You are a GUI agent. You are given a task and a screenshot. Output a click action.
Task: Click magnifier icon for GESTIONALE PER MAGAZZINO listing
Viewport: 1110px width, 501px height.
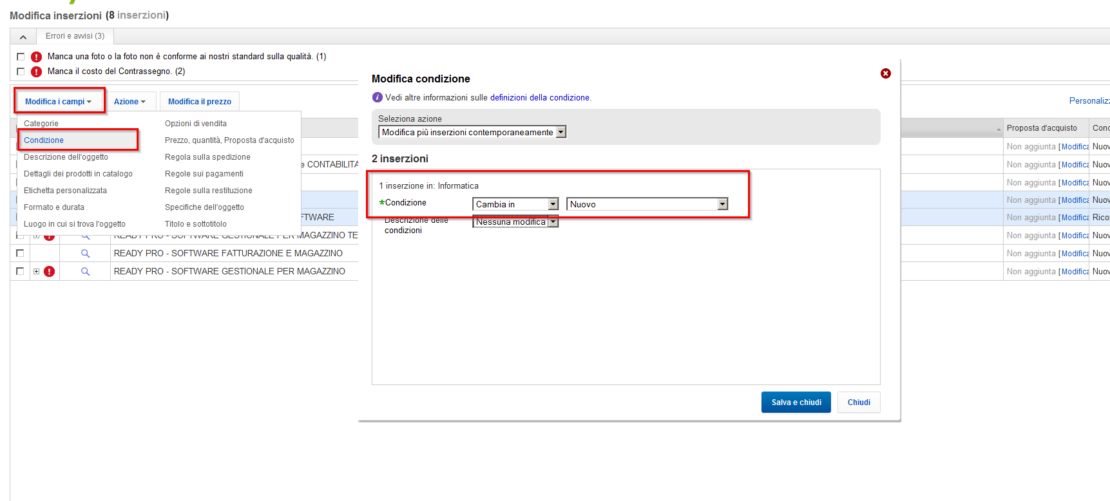point(85,272)
